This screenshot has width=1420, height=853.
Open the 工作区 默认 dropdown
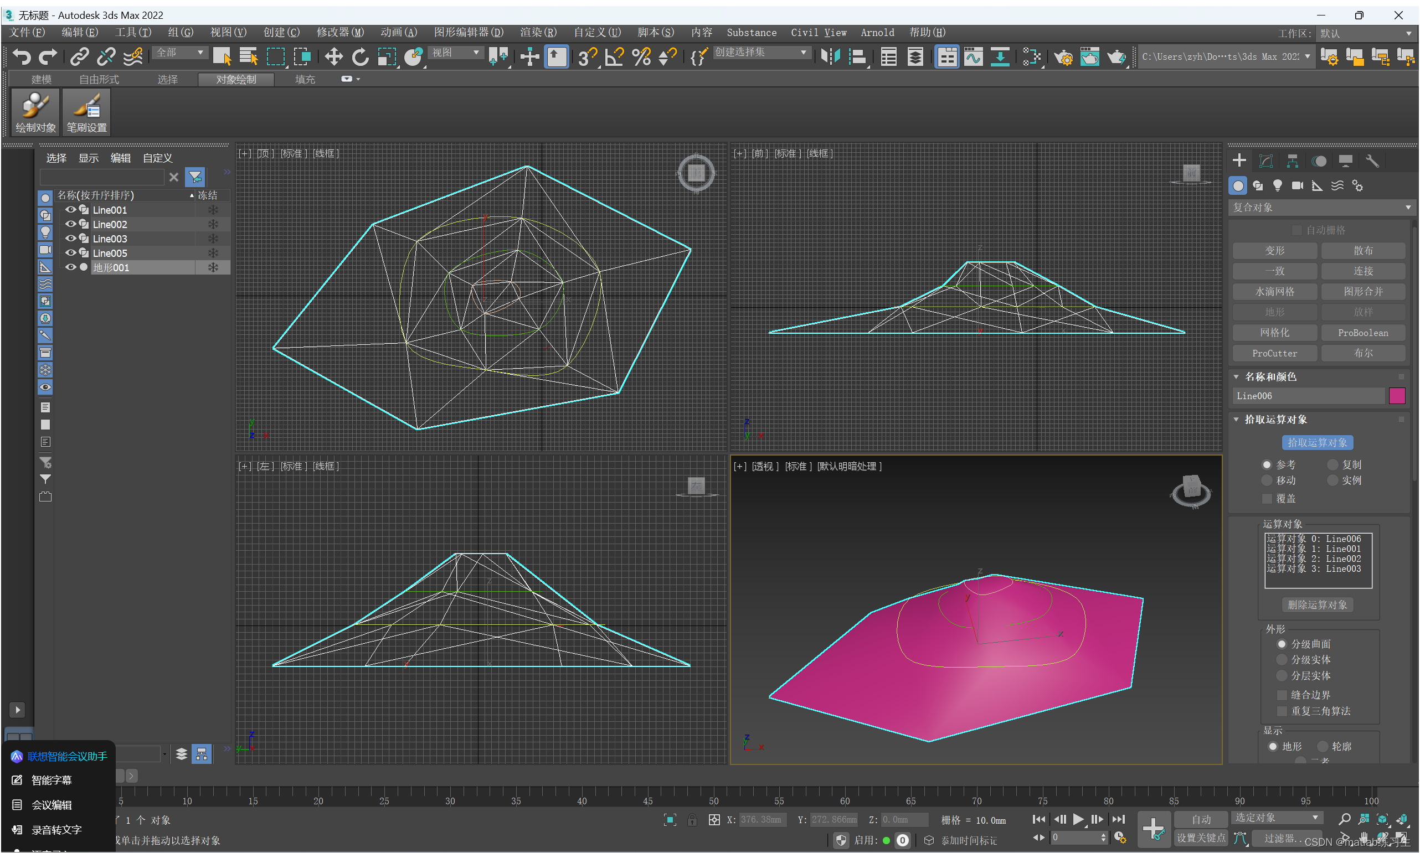1365,33
